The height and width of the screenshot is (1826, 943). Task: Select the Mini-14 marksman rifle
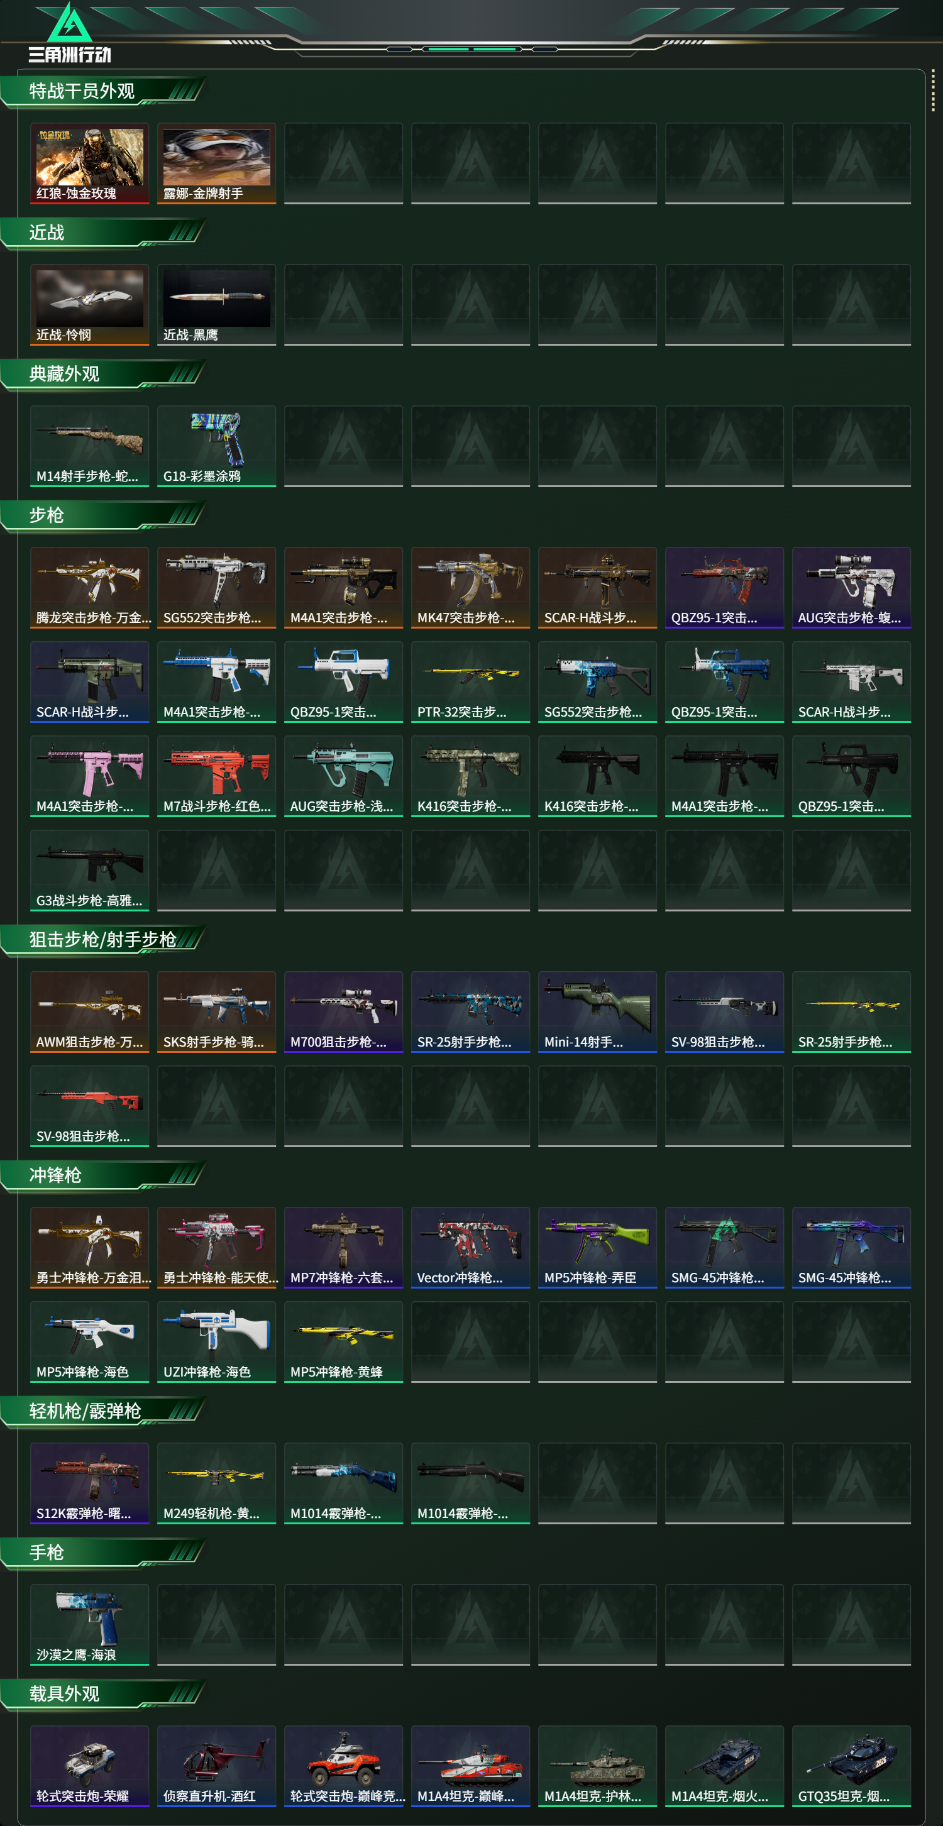[597, 1011]
